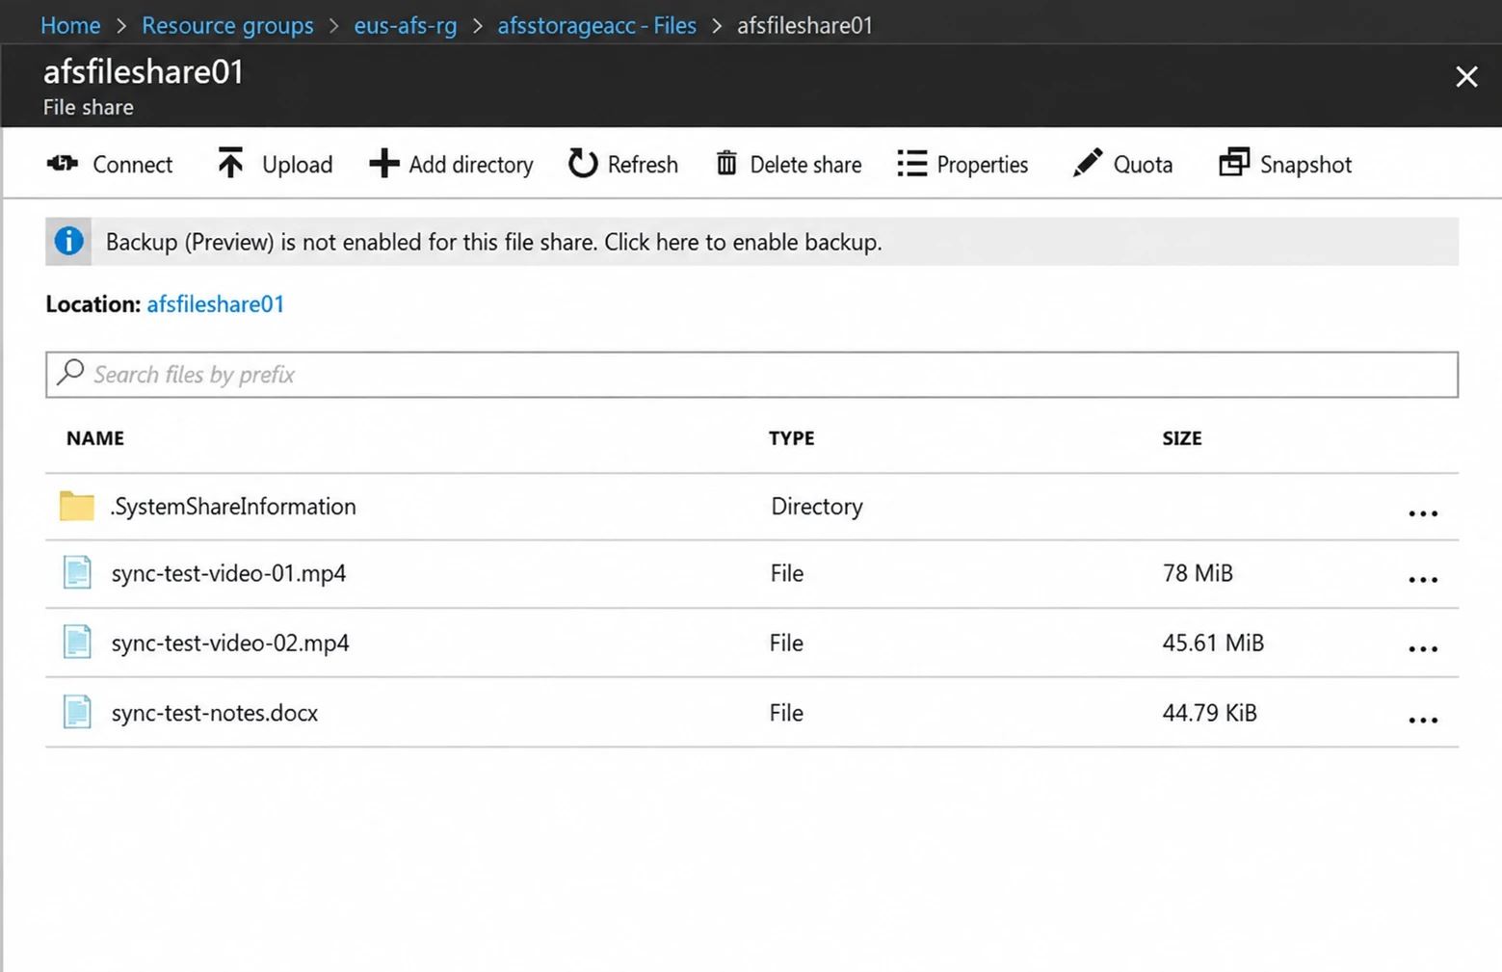Screen dimensions: 1502x972
Task: Select the sync-test-video-01.mp4 file name
Action: click(228, 573)
